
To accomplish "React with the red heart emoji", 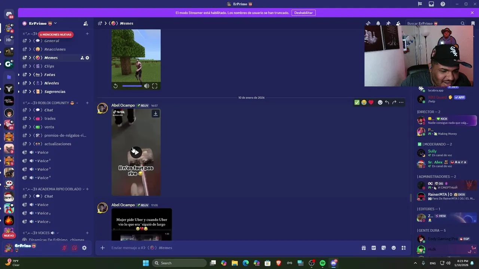I will tap(371, 102).
